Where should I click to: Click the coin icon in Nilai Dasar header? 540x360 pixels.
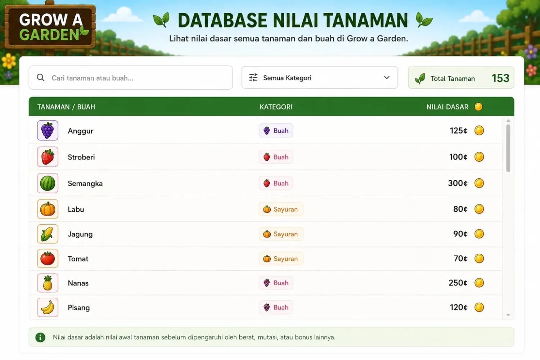pyautogui.click(x=478, y=107)
